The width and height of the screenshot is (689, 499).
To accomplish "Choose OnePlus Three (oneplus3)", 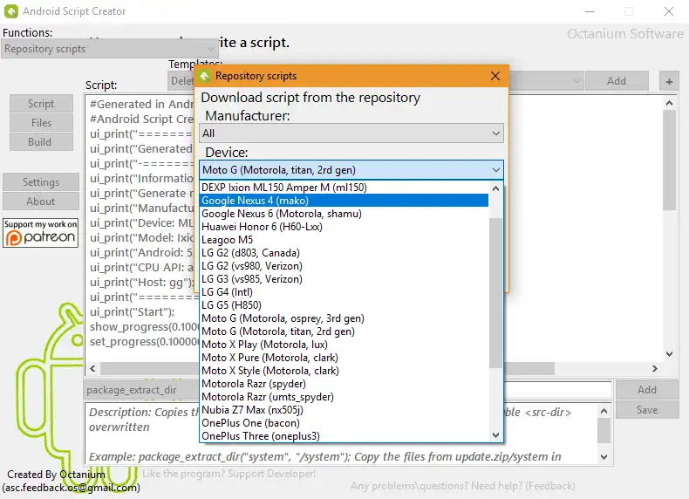I will pos(344,436).
